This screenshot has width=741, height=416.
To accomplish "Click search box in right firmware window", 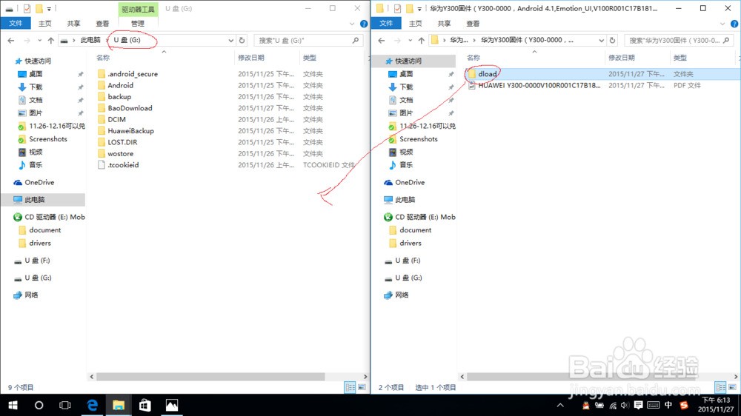I will [679, 41].
